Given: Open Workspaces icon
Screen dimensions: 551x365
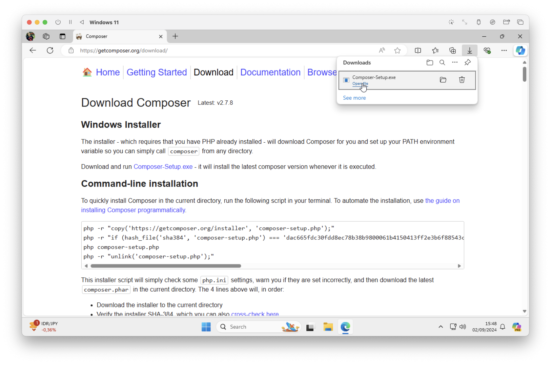Looking at the screenshot, I should click(46, 36).
